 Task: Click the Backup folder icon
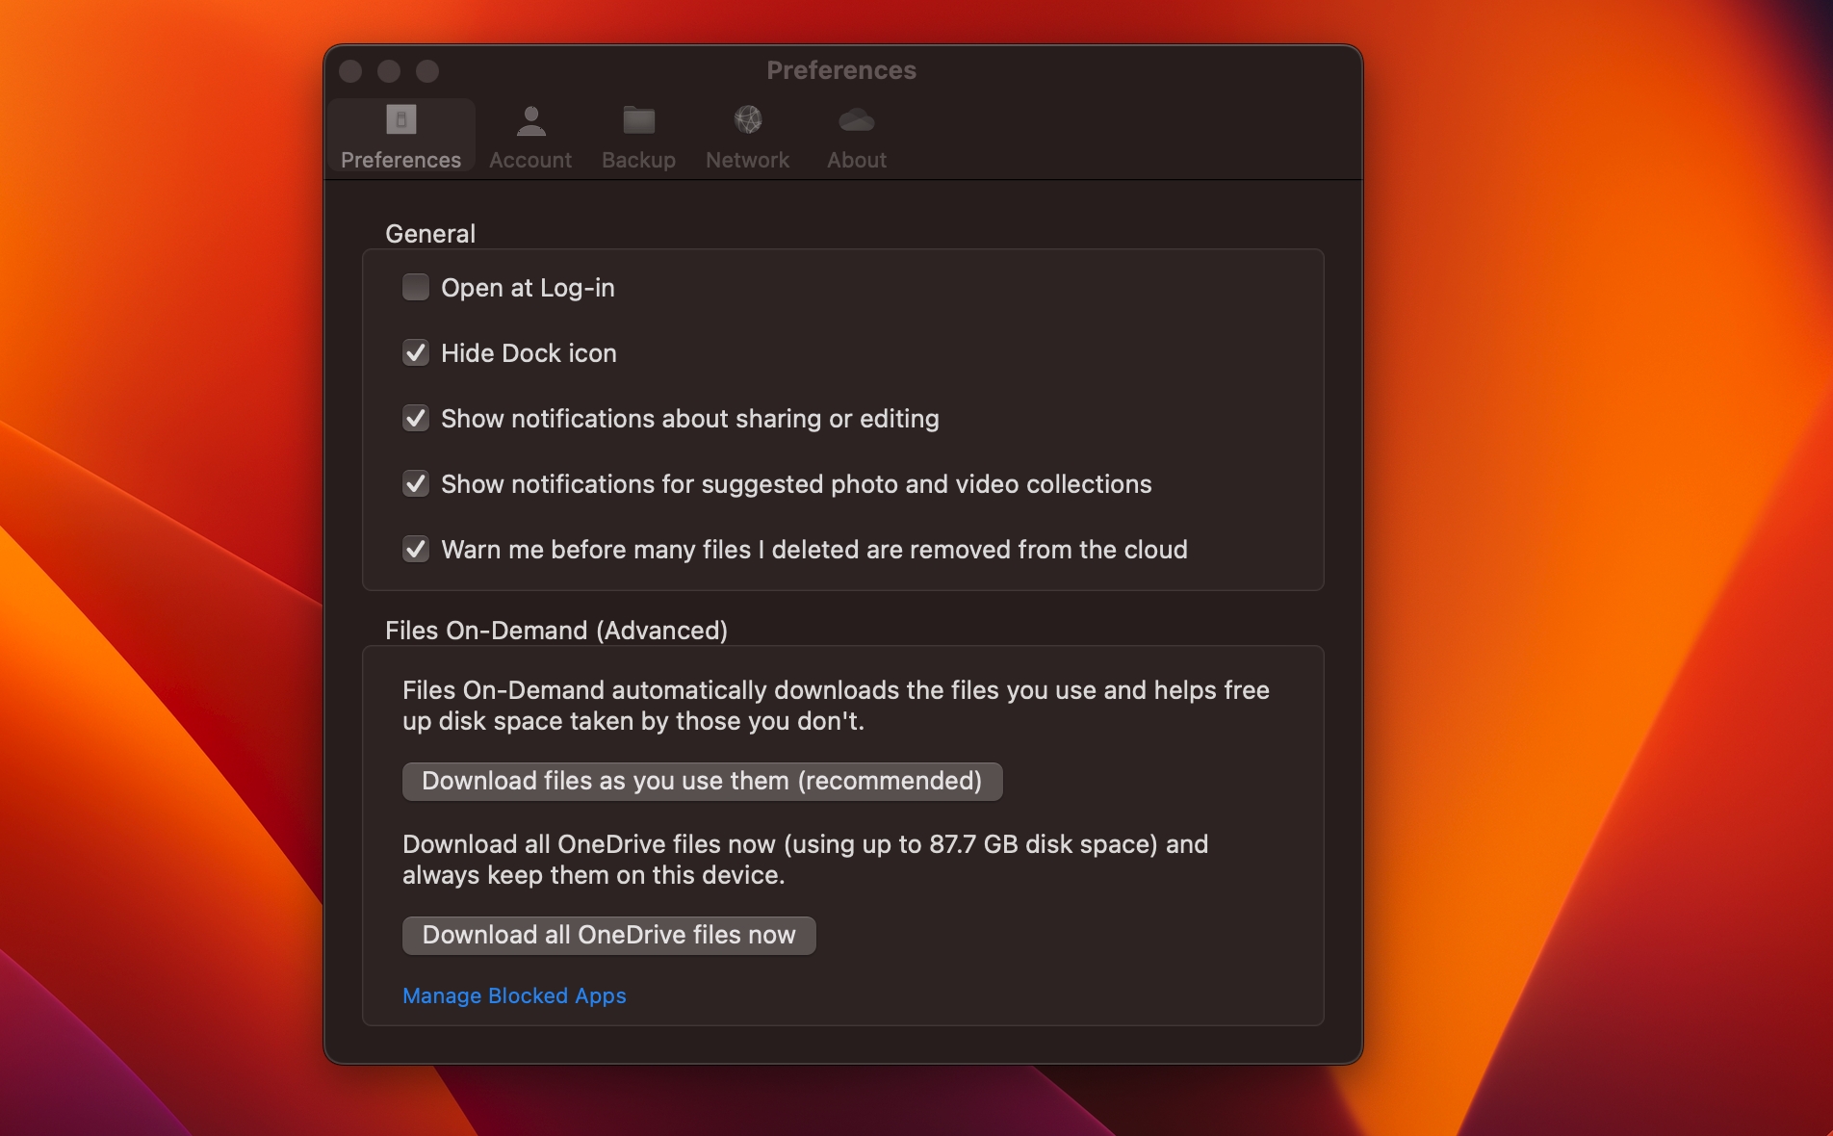click(x=638, y=118)
